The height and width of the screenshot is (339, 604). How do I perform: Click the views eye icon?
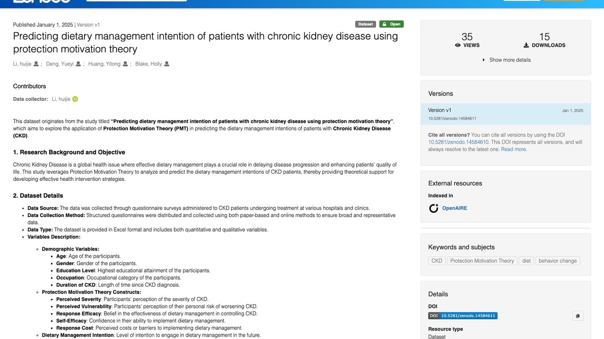(x=458, y=46)
